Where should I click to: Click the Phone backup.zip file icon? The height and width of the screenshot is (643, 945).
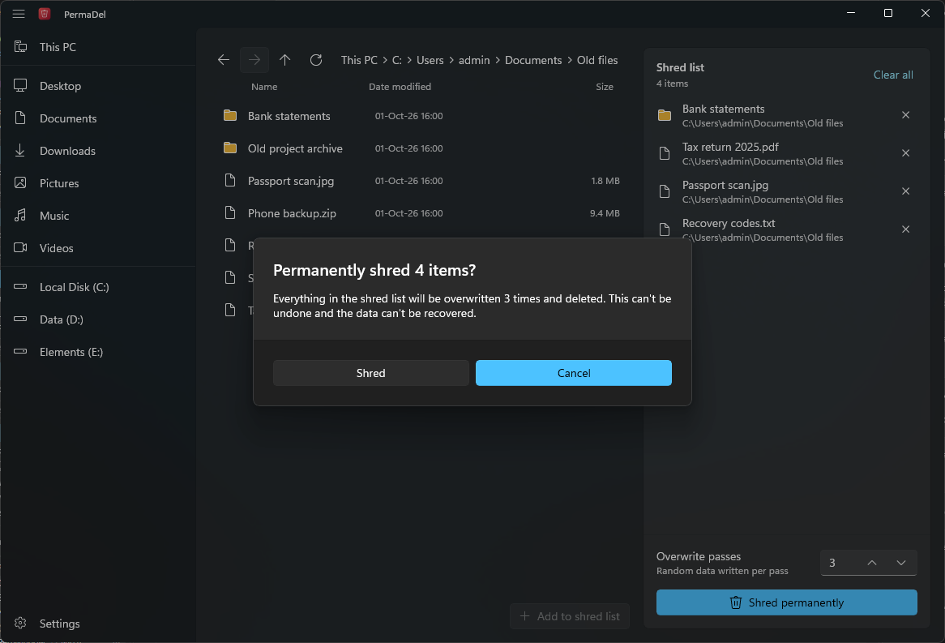tap(229, 212)
